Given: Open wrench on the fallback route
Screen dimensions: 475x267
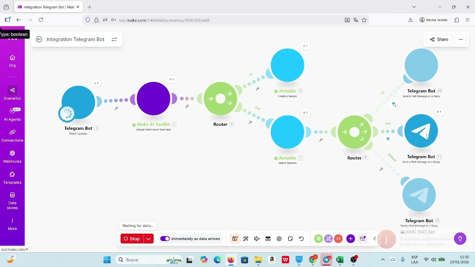Looking at the screenshot, I should [x=381, y=169].
